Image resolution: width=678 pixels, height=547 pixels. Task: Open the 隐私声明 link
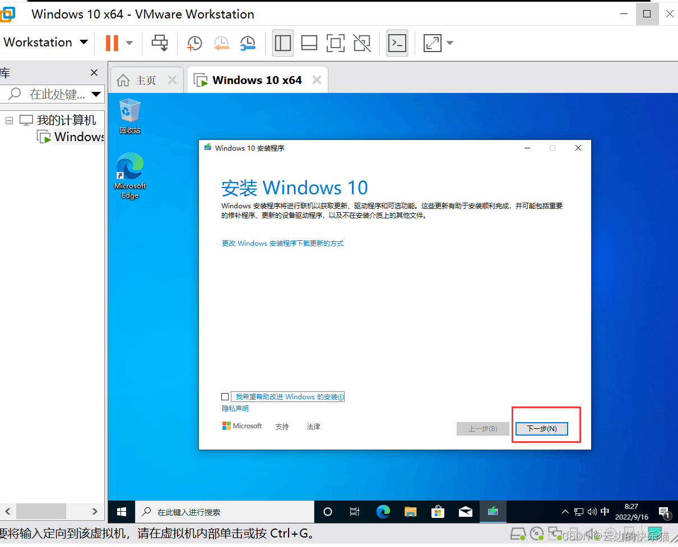(x=235, y=409)
